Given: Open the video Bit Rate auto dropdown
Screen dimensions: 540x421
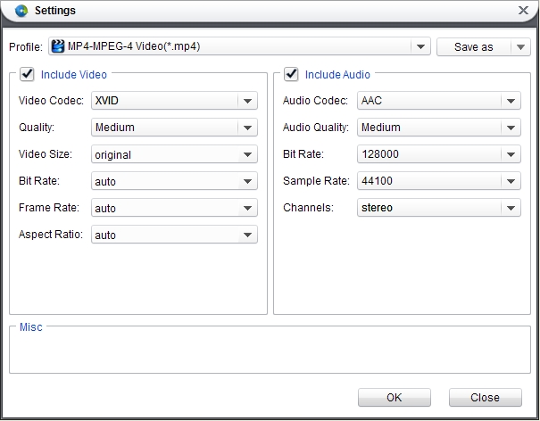Looking at the screenshot, I should click(x=247, y=181).
